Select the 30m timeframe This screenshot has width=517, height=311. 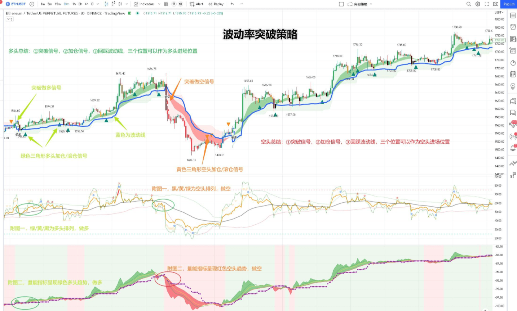66,4
